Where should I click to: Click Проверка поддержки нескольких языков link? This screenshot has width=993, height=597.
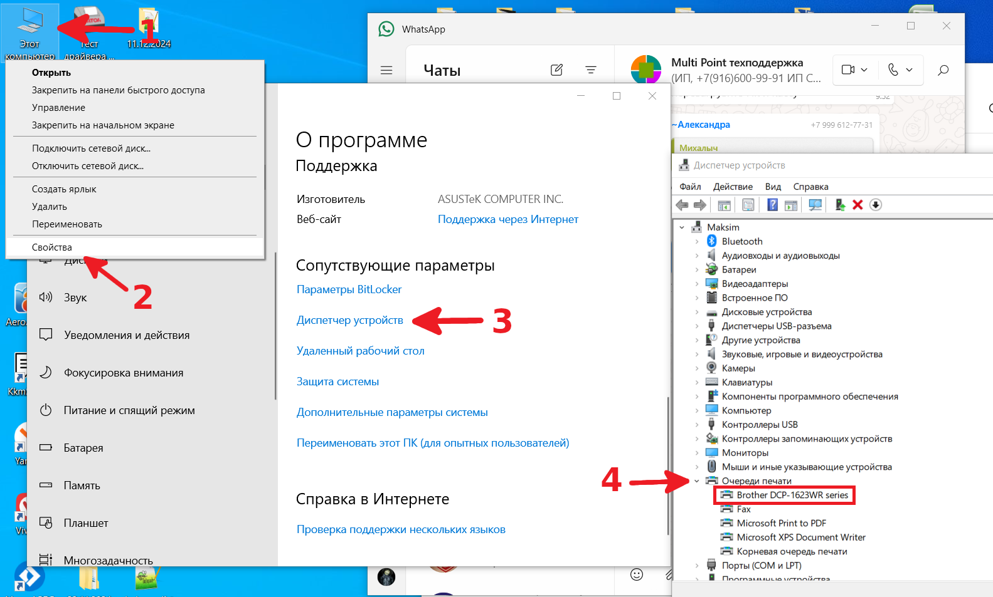point(401,529)
